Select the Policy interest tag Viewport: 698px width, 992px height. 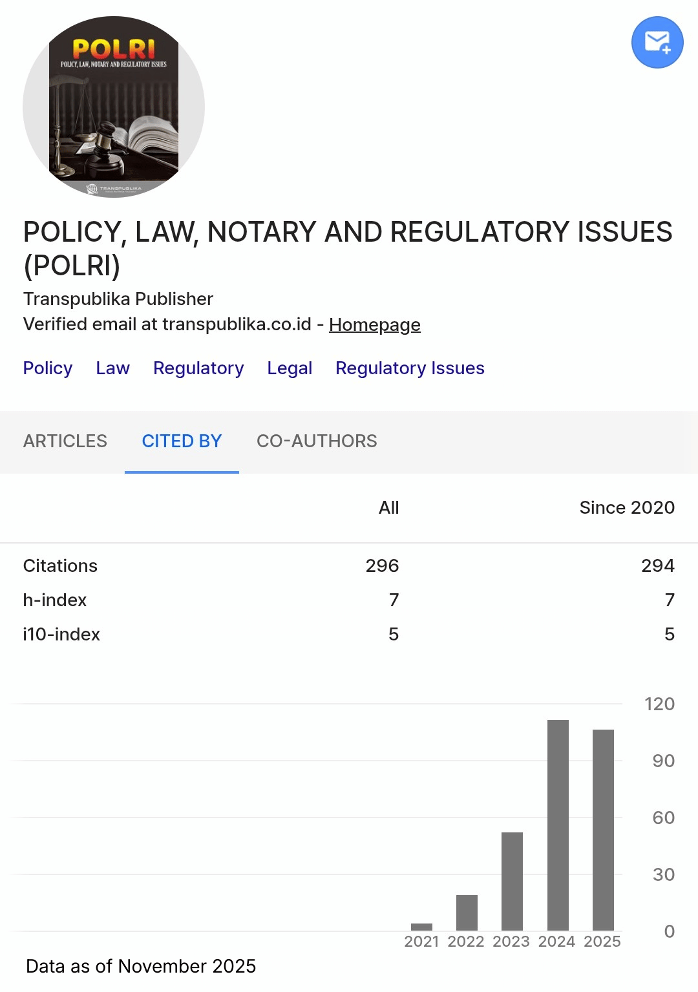(x=48, y=368)
